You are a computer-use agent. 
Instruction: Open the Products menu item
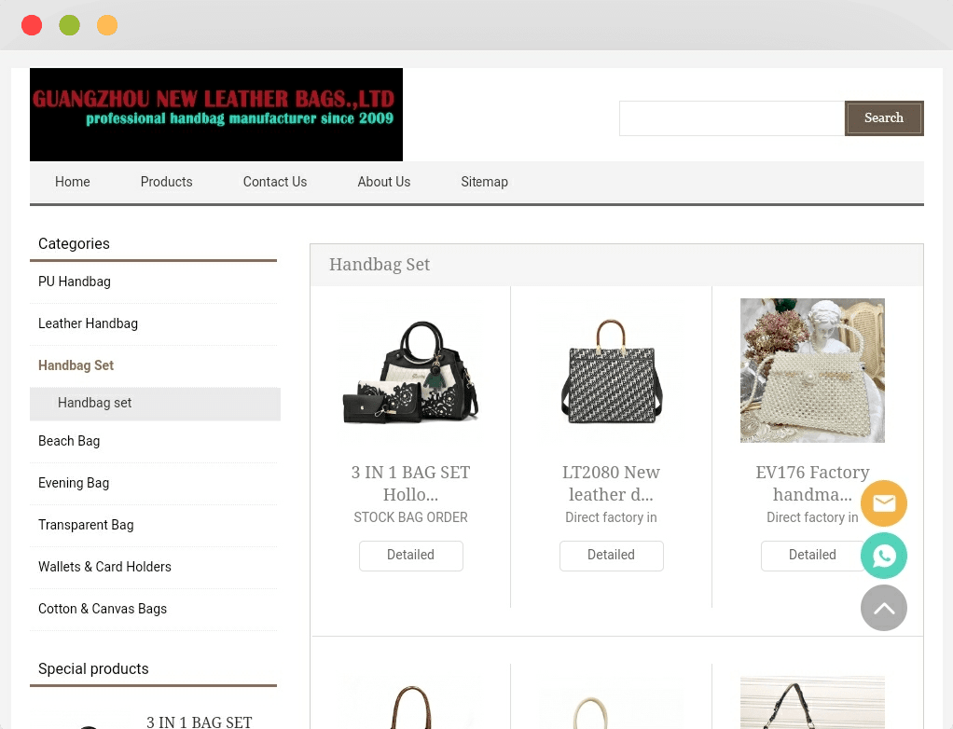tap(167, 182)
